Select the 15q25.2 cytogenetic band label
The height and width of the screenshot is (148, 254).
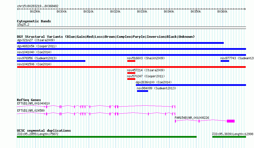point(23,25)
